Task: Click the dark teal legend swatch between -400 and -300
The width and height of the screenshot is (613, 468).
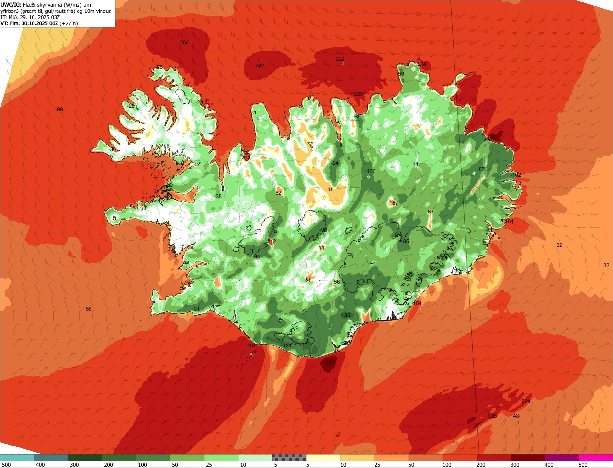Action: tap(51, 457)
